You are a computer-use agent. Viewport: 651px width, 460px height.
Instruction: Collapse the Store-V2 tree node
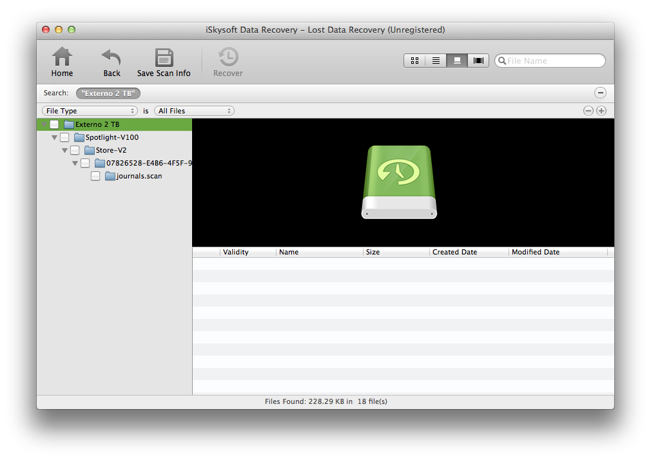pos(64,150)
